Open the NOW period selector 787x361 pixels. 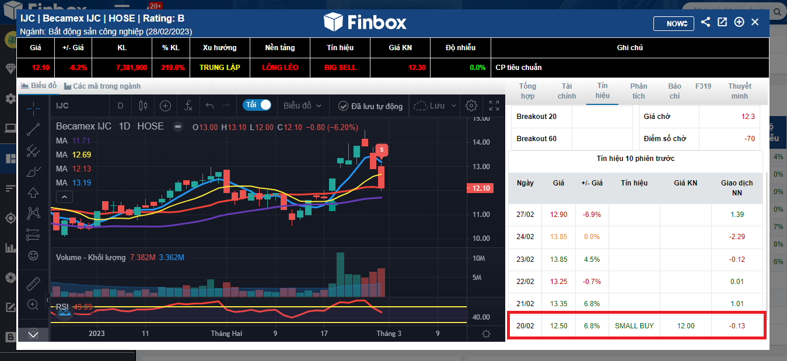pos(674,23)
